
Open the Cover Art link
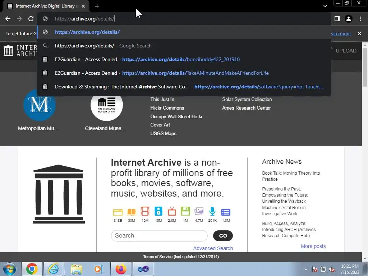click(160, 125)
